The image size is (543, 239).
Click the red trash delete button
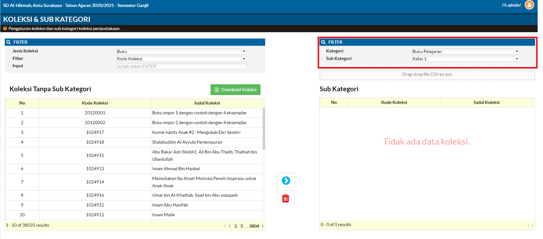click(x=285, y=198)
